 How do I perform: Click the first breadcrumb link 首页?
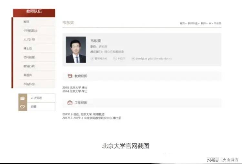(x=182, y=23)
